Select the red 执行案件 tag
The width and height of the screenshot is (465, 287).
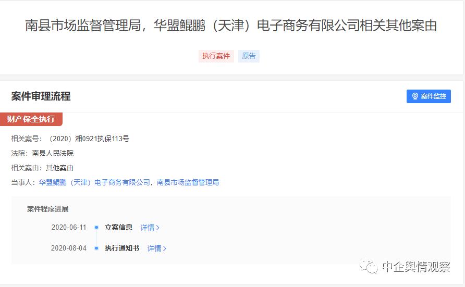(216, 56)
